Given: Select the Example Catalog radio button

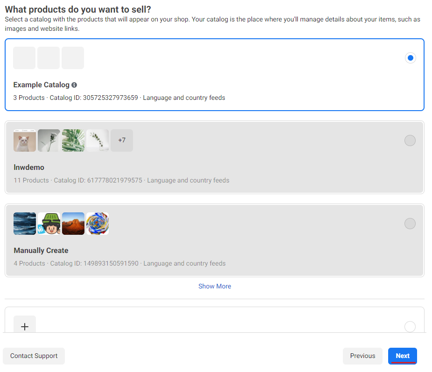Looking at the screenshot, I should click(410, 58).
